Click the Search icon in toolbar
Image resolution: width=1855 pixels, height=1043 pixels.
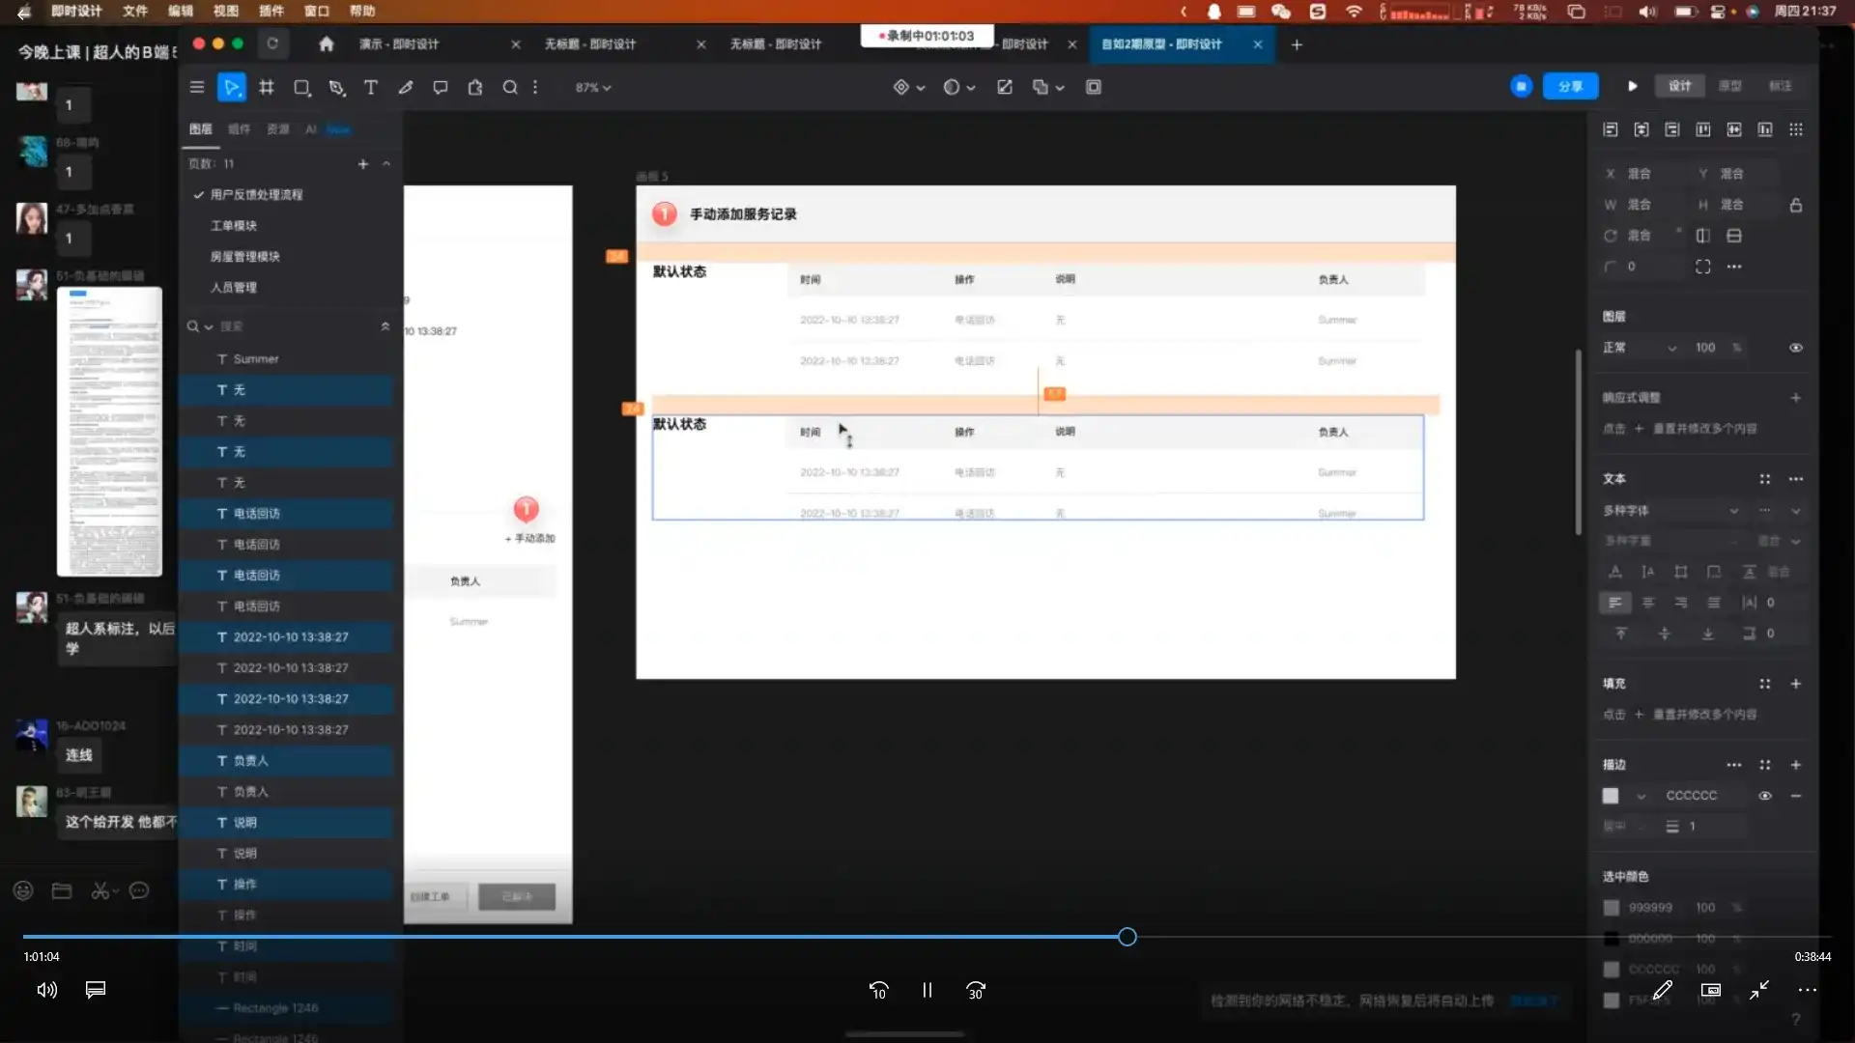point(510,87)
